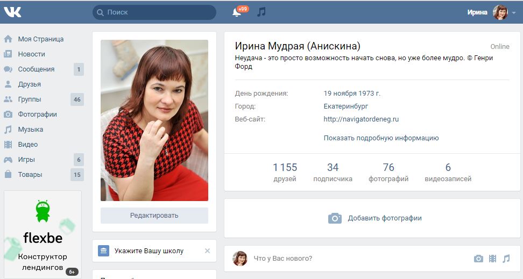Screen dimensions: 523x279
Task: Dismiss the Укажите Вашу школу prompt
Action: pos(207,251)
